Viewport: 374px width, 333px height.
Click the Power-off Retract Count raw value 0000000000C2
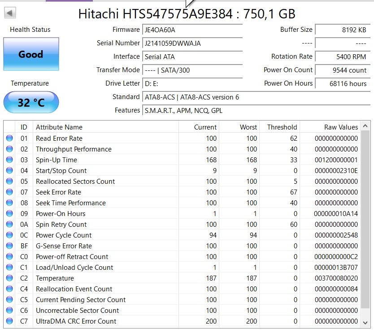336,257
